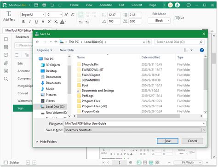Image resolution: width=218 pixels, height=167 pixels.
Task: Decrease font size with smaller A icon
Action: (x=73, y=15)
